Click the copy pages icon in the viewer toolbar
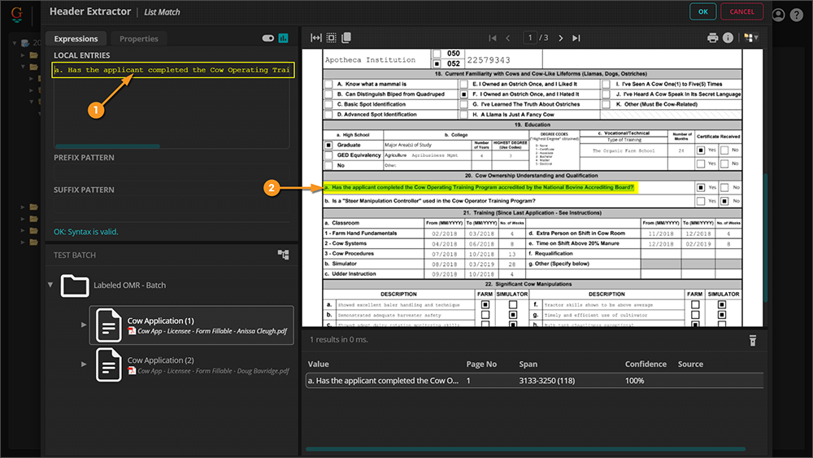The width and height of the screenshot is (813, 458). point(346,37)
